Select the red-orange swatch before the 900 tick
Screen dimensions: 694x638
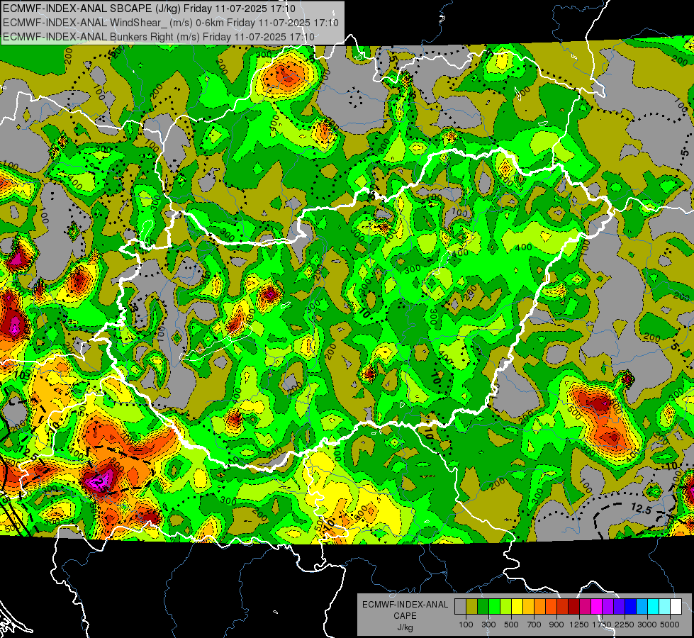551,606
